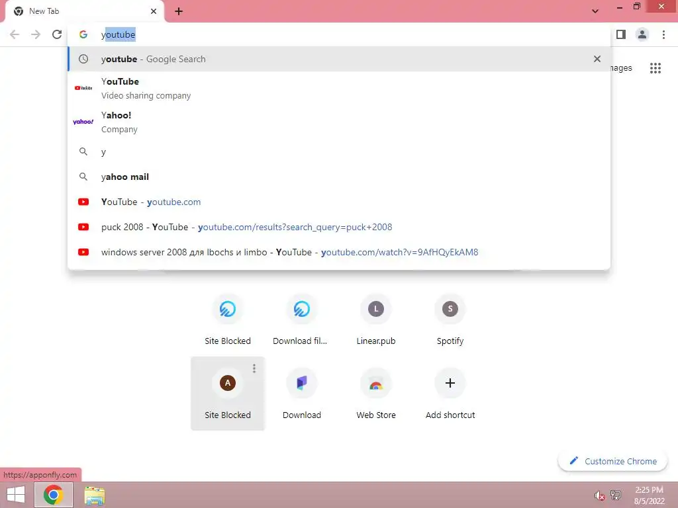Screen dimensions: 678x508
Task: Select the yahoo mail search suggestion
Action: (339, 177)
